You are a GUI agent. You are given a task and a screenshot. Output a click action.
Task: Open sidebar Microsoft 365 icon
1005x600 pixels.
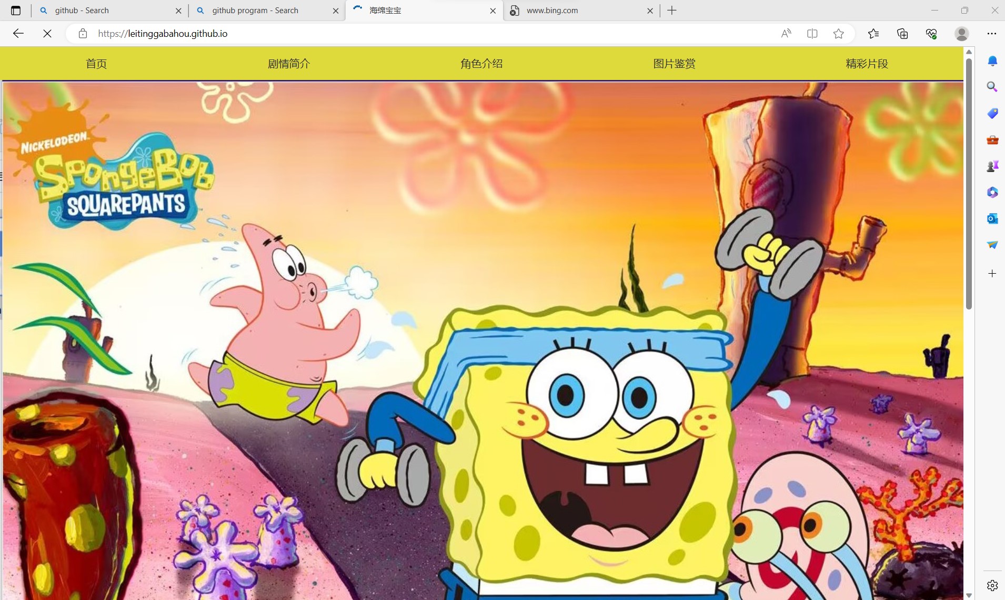tap(992, 192)
